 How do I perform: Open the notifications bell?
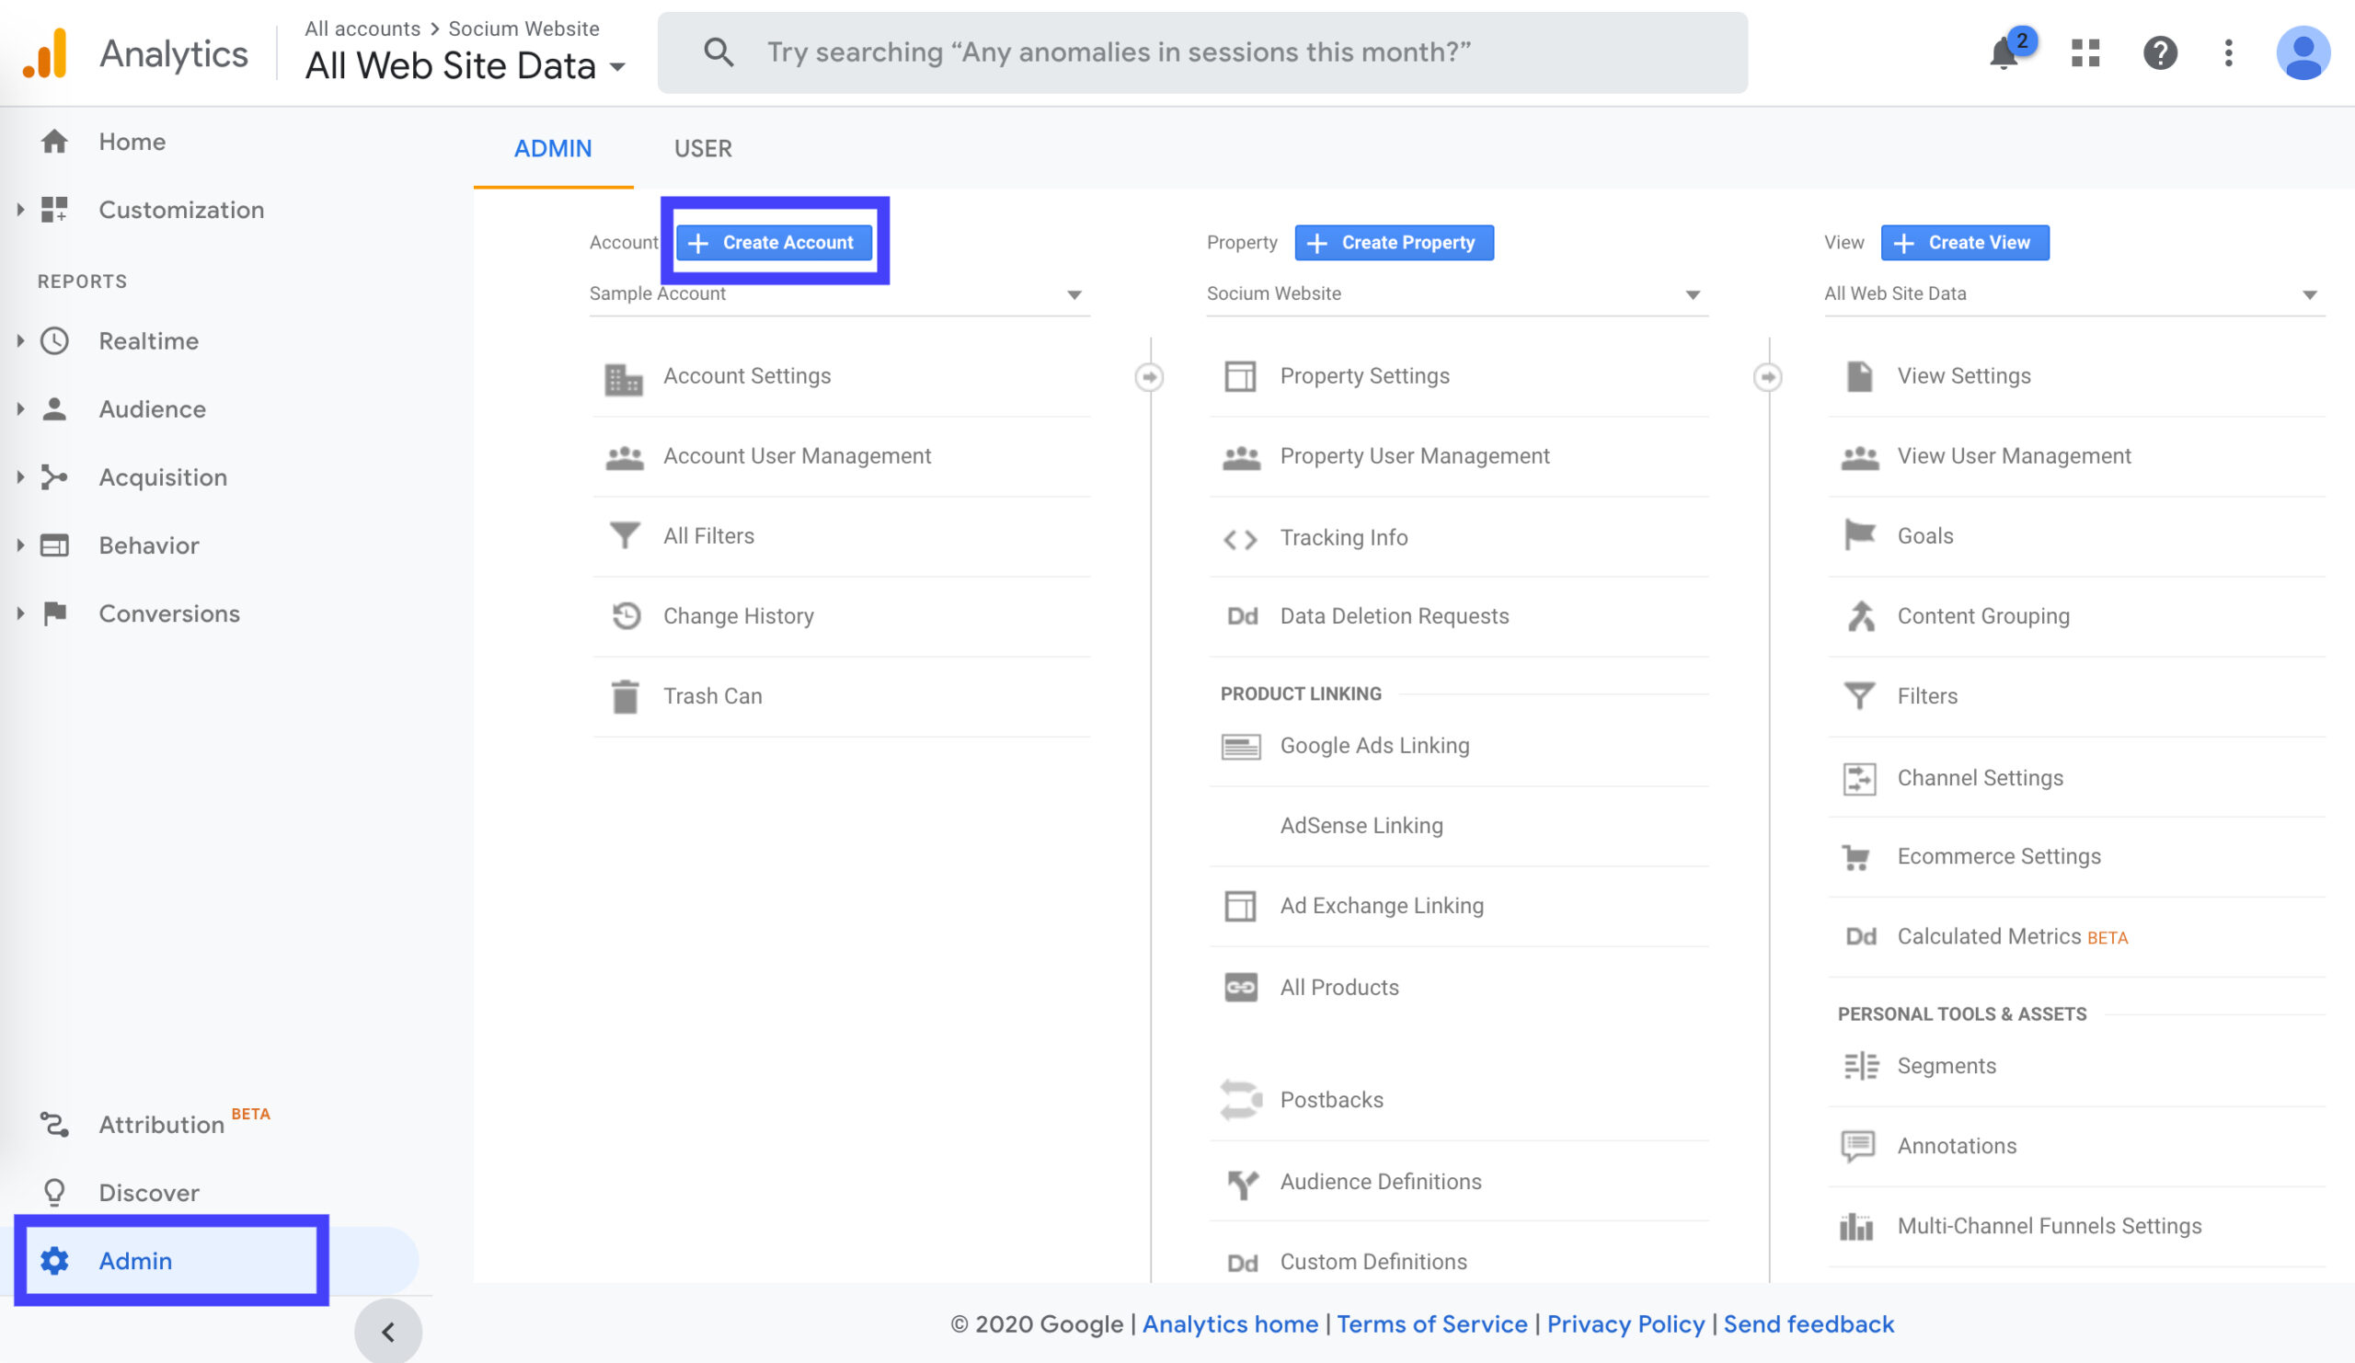[x=2003, y=53]
